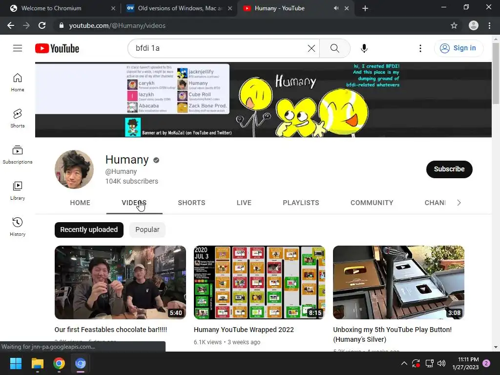Open the SHORTS channel tab

pyautogui.click(x=191, y=203)
